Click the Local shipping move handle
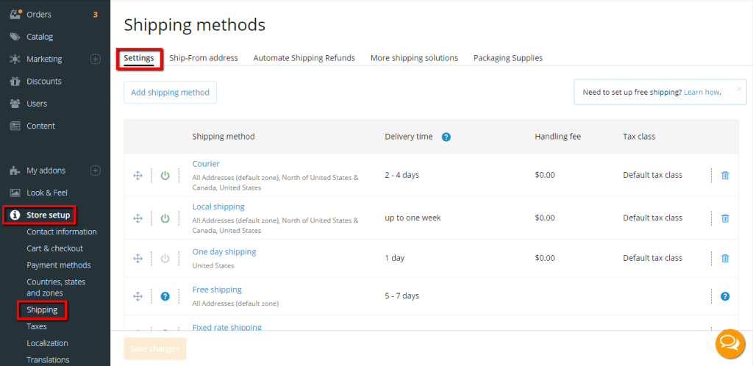 138,218
